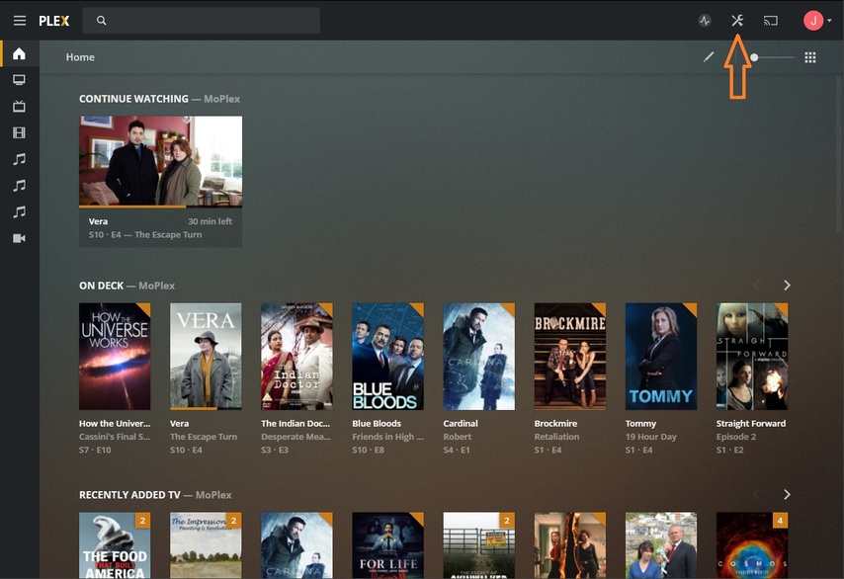Viewport: 844px width, 579px height.
Task: Open Settings wrench and screwdriver icon
Action: pyautogui.click(x=737, y=21)
